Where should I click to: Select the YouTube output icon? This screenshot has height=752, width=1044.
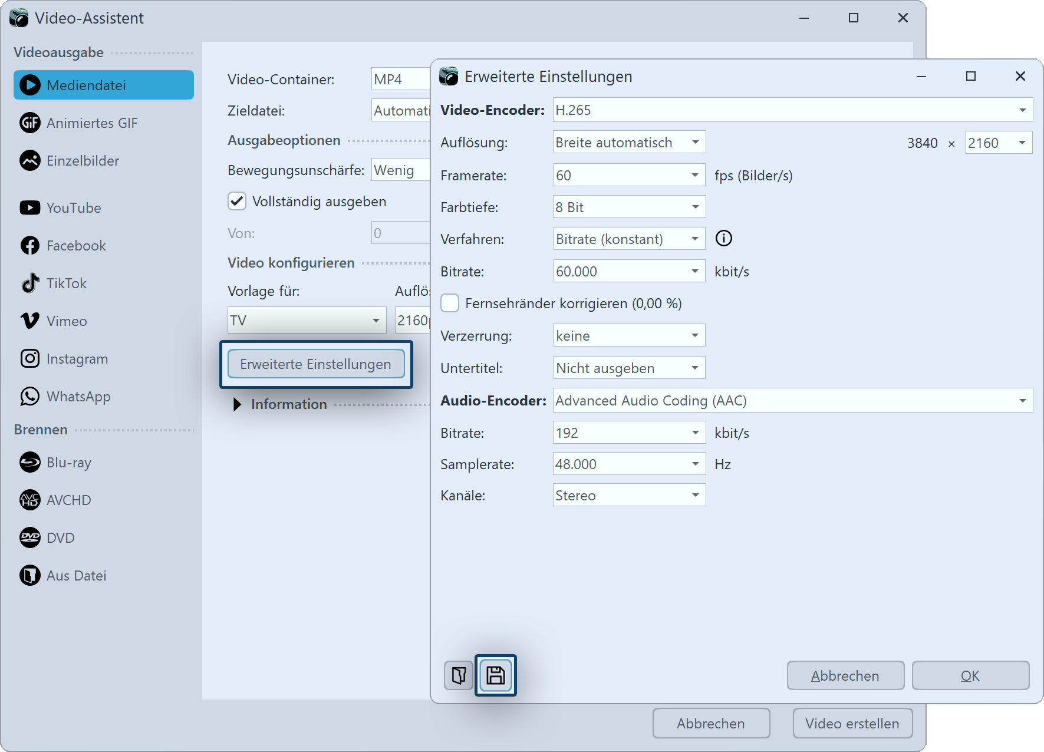click(x=29, y=208)
